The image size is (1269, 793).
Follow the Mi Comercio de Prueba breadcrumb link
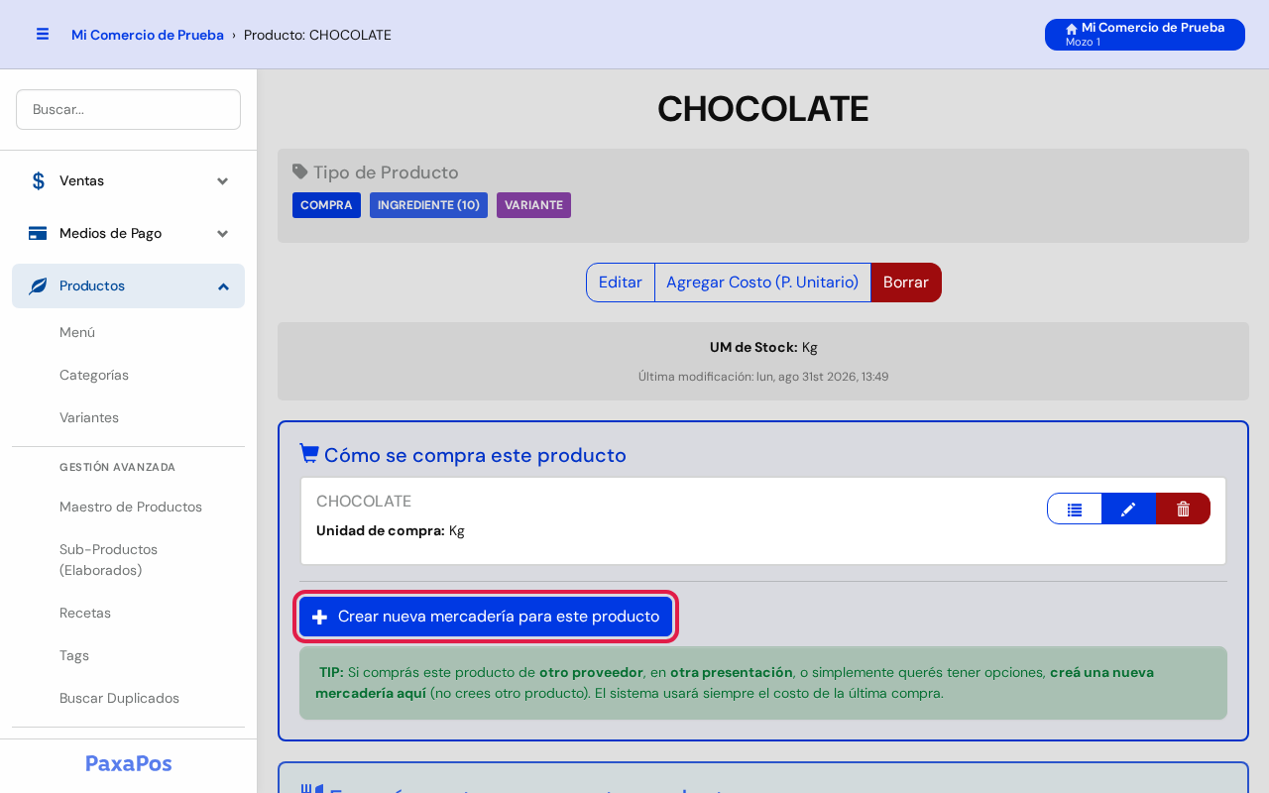click(x=148, y=35)
